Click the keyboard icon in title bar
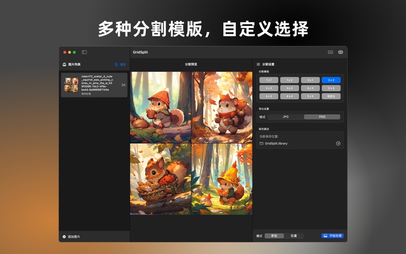This screenshot has width=406, height=254. click(330, 52)
